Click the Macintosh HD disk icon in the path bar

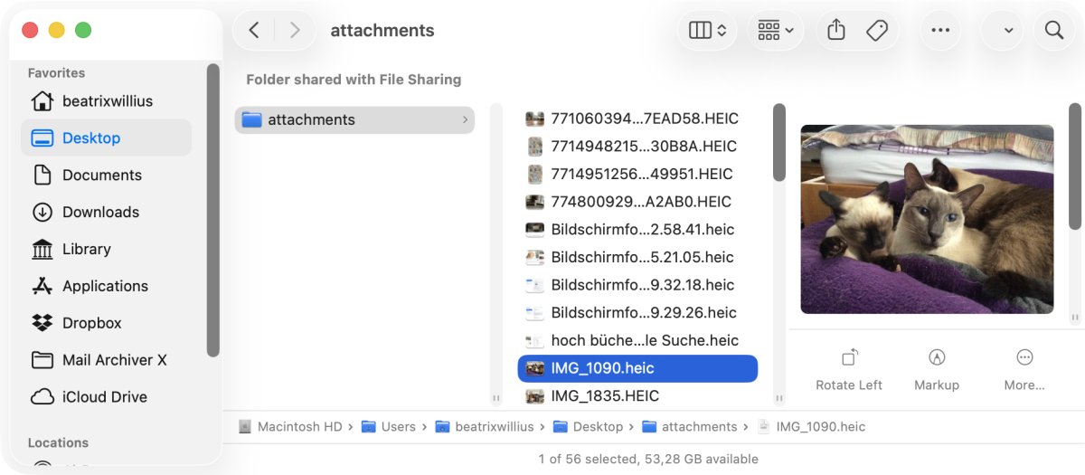[245, 426]
